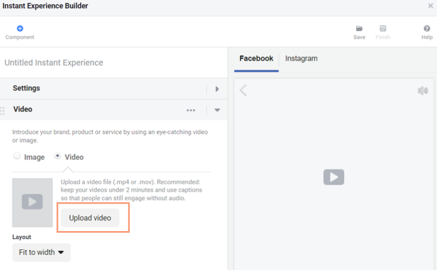Open the Fit to width dropdown
The width and height of the screenshot is (437, 270).
coord(41,252)
